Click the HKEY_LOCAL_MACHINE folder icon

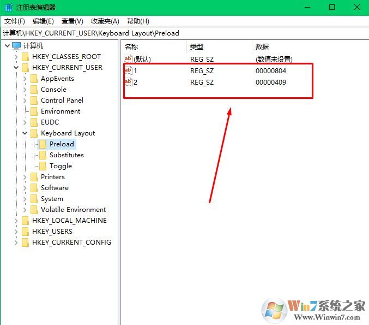point(25,221)
